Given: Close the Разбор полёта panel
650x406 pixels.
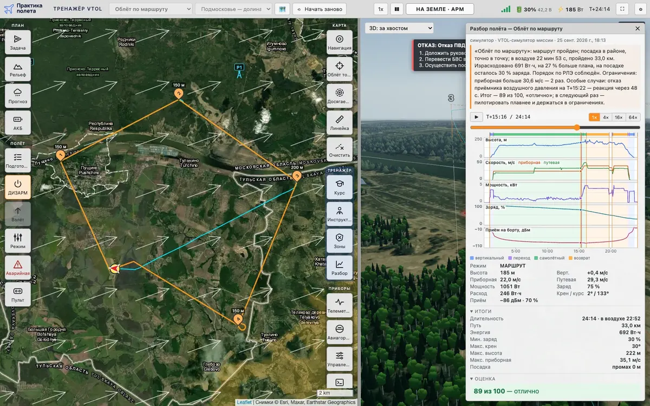Looking at the screenshot, I should (x=638, y=28).
